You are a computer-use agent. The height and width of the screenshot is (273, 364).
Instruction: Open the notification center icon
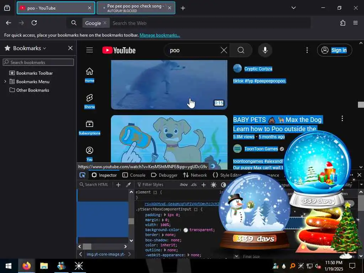pyautogui.click(x=352, y=266)
